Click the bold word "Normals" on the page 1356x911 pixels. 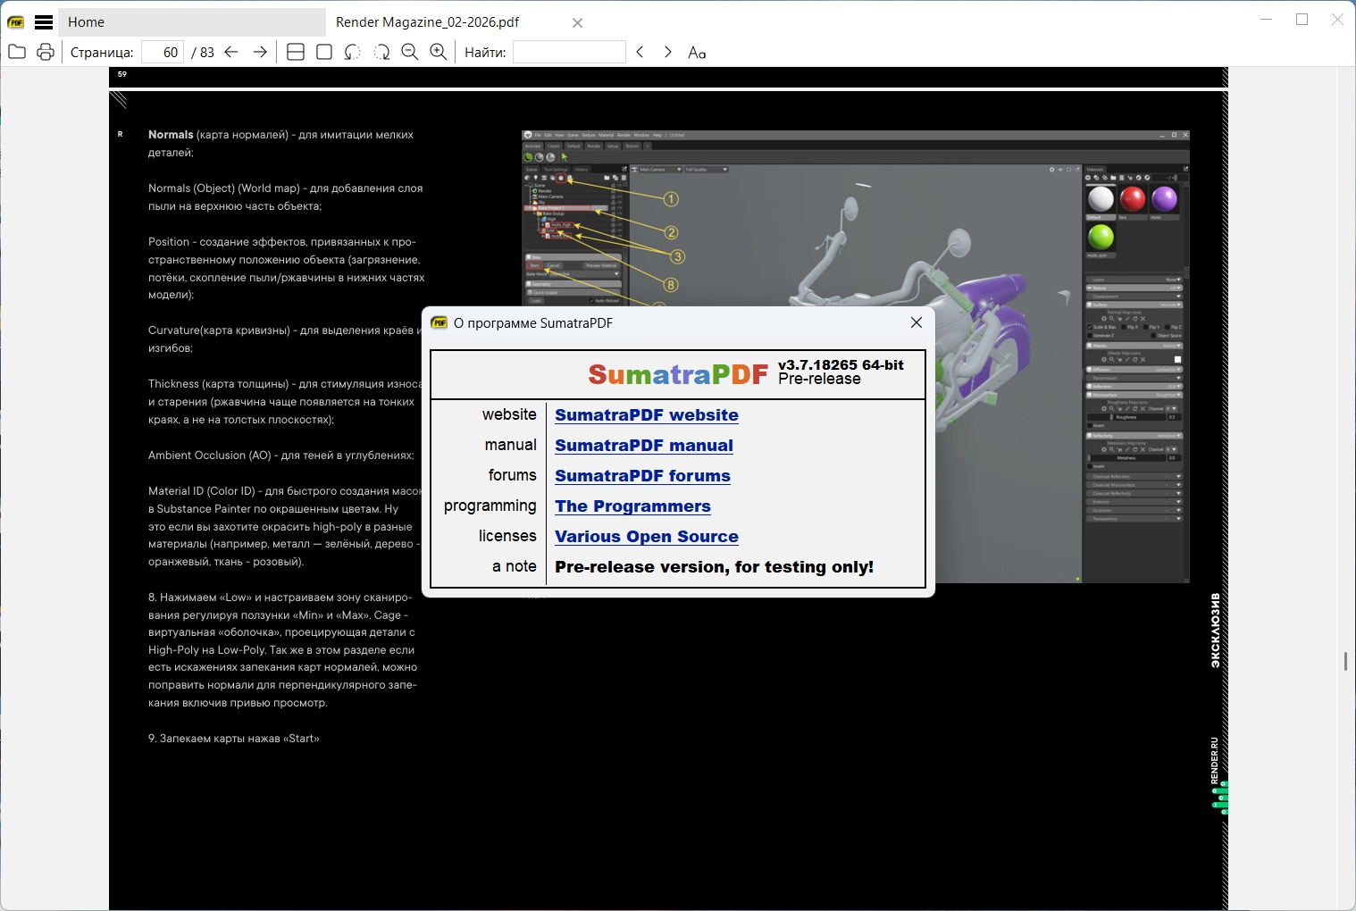pos(171,134)
